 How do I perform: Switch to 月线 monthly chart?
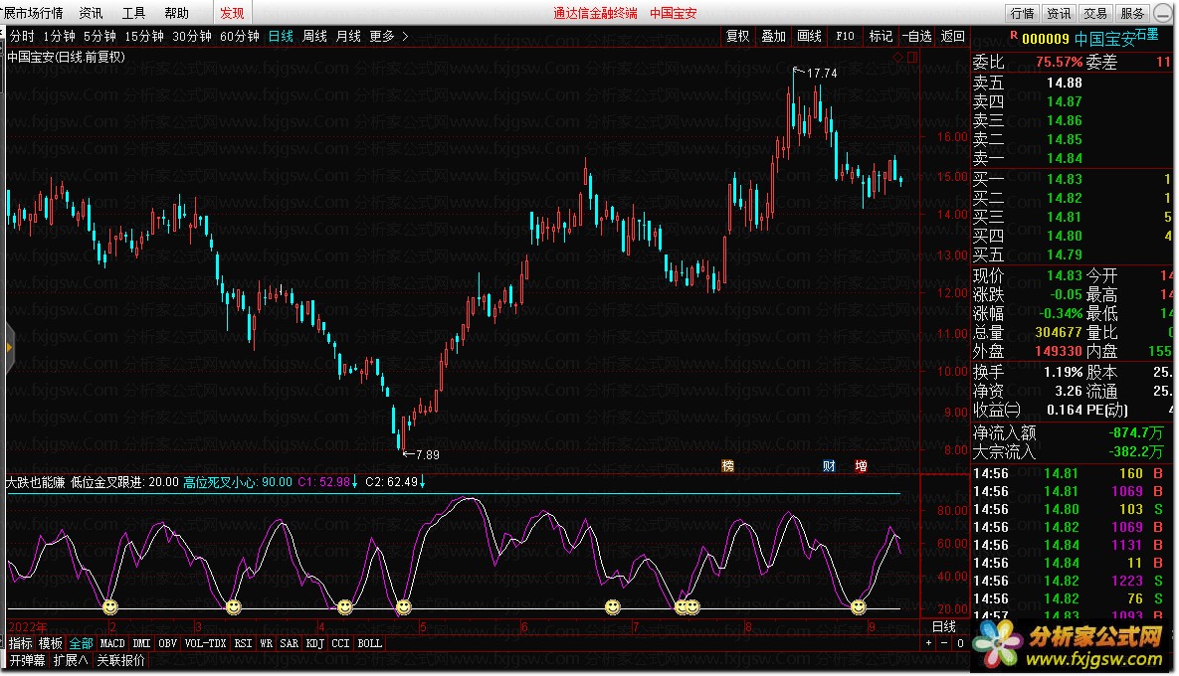tap(348, 36)
